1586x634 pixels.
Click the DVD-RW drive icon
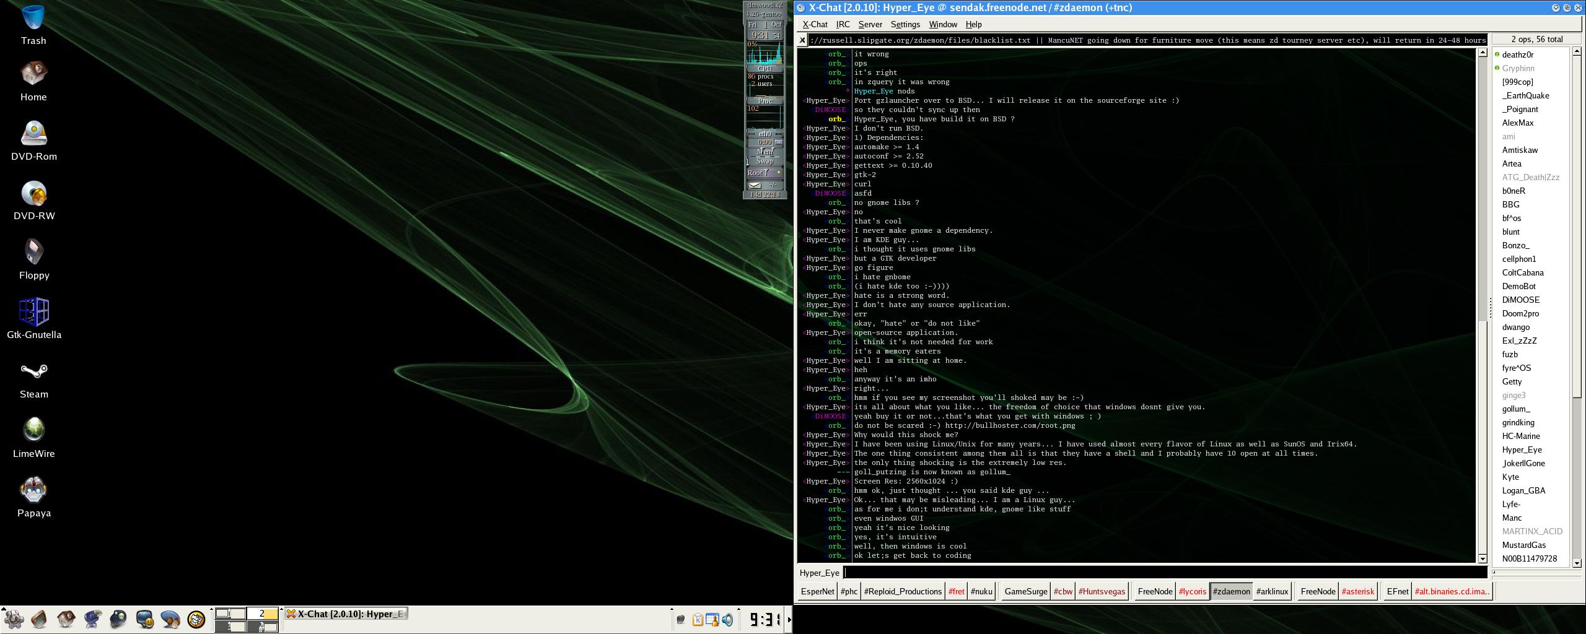(x=33, y=193)
